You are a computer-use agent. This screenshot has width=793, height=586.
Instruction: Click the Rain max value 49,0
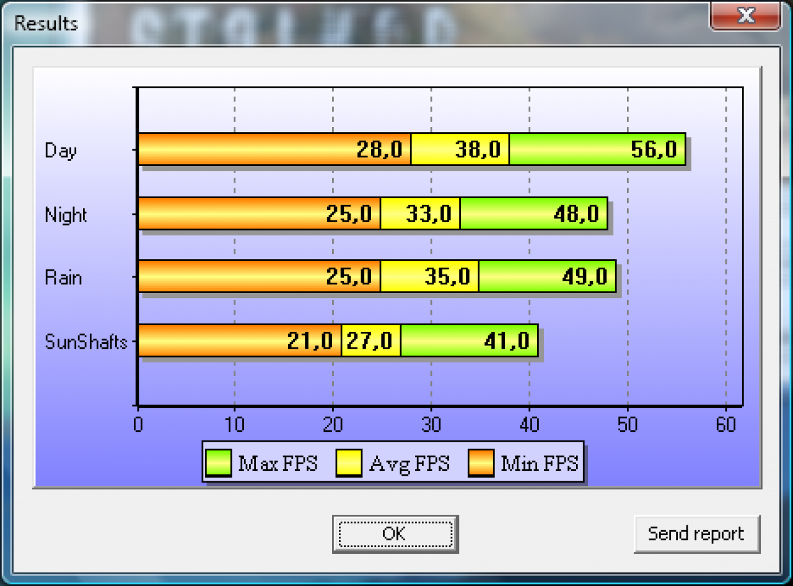tap(585, 276)
